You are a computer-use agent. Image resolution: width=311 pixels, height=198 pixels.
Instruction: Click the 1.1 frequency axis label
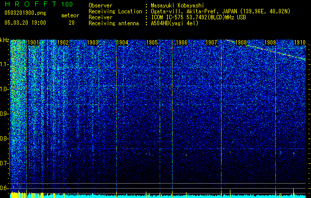(x=4, y=64)
